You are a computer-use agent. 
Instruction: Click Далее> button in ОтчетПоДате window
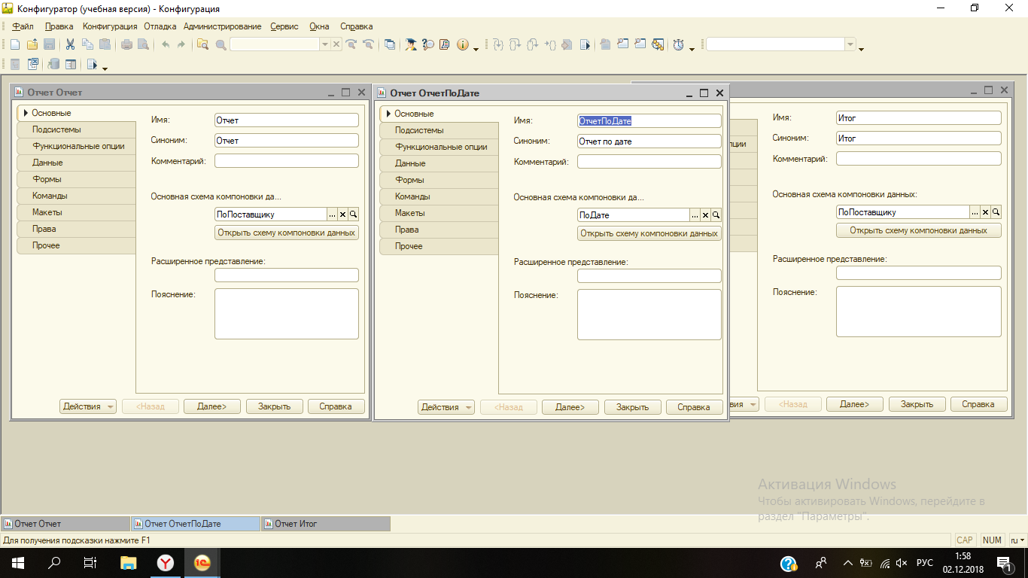point(570,407)
